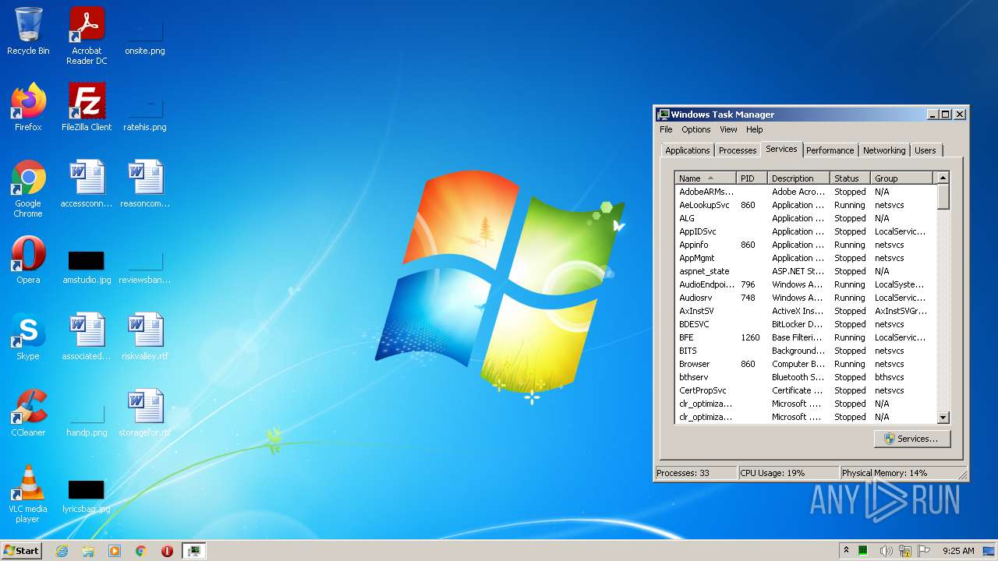Sort services by the PID column header

[752, 178]
